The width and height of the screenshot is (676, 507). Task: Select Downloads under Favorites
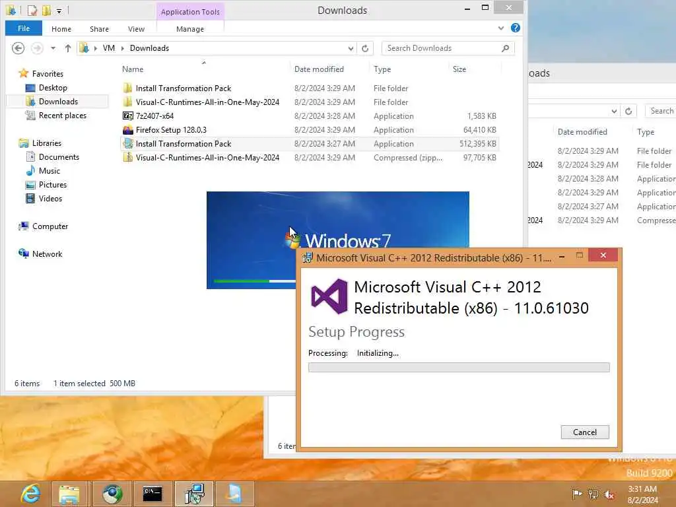[x=58, y=101]
